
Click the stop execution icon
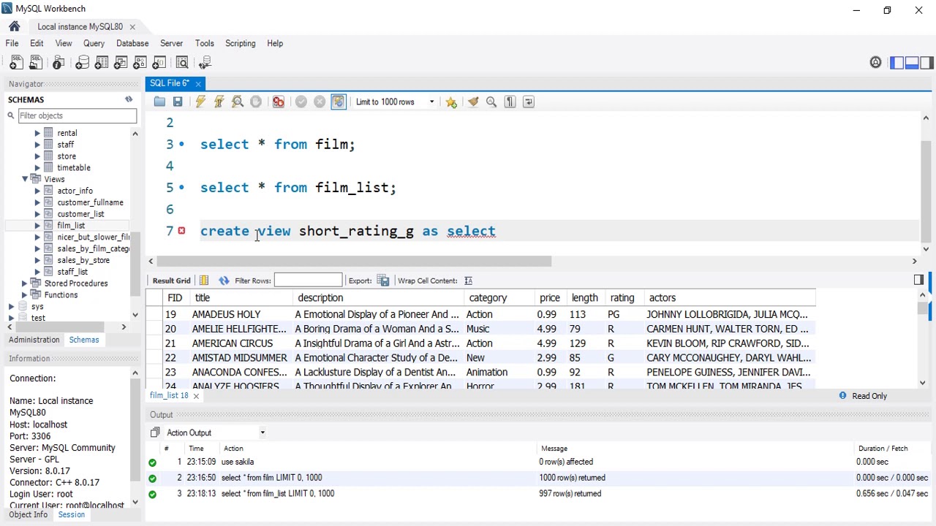click(x=256, y=102)
